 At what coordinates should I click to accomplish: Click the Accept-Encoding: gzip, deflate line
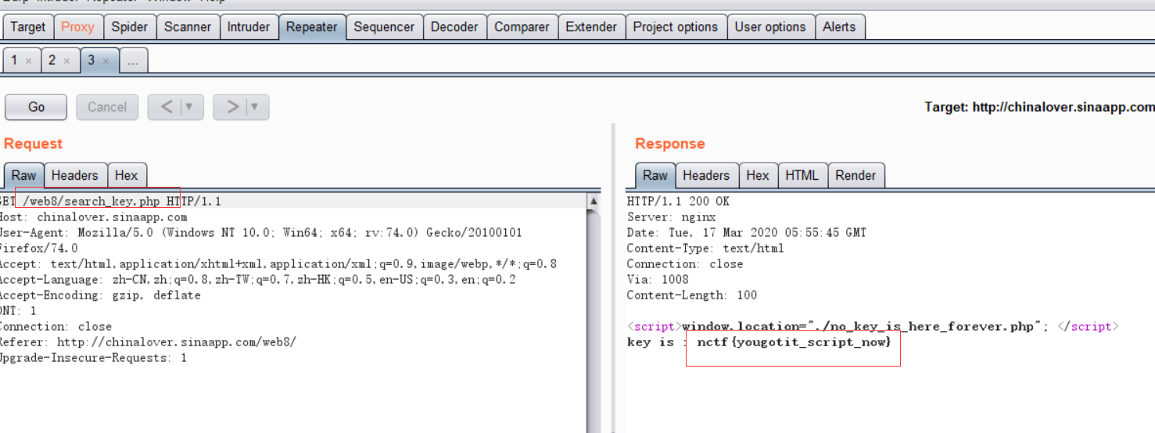pos(100,295)
